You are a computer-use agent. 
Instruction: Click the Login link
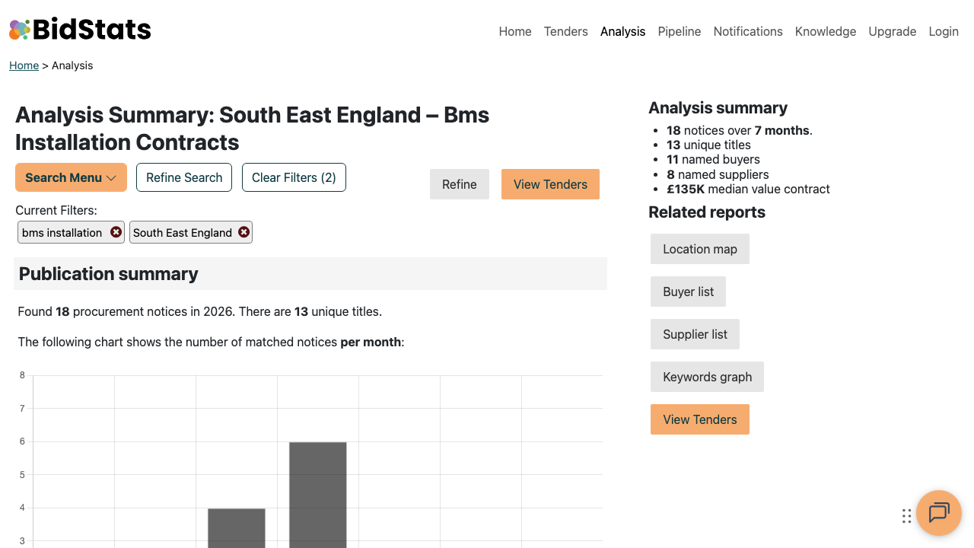[943, 31]
